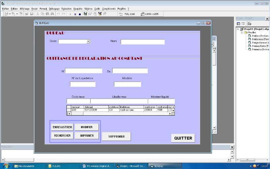Viewport: 270px width, 169px height.
Task: Open the Outils menu
Action: click(97, 8)
